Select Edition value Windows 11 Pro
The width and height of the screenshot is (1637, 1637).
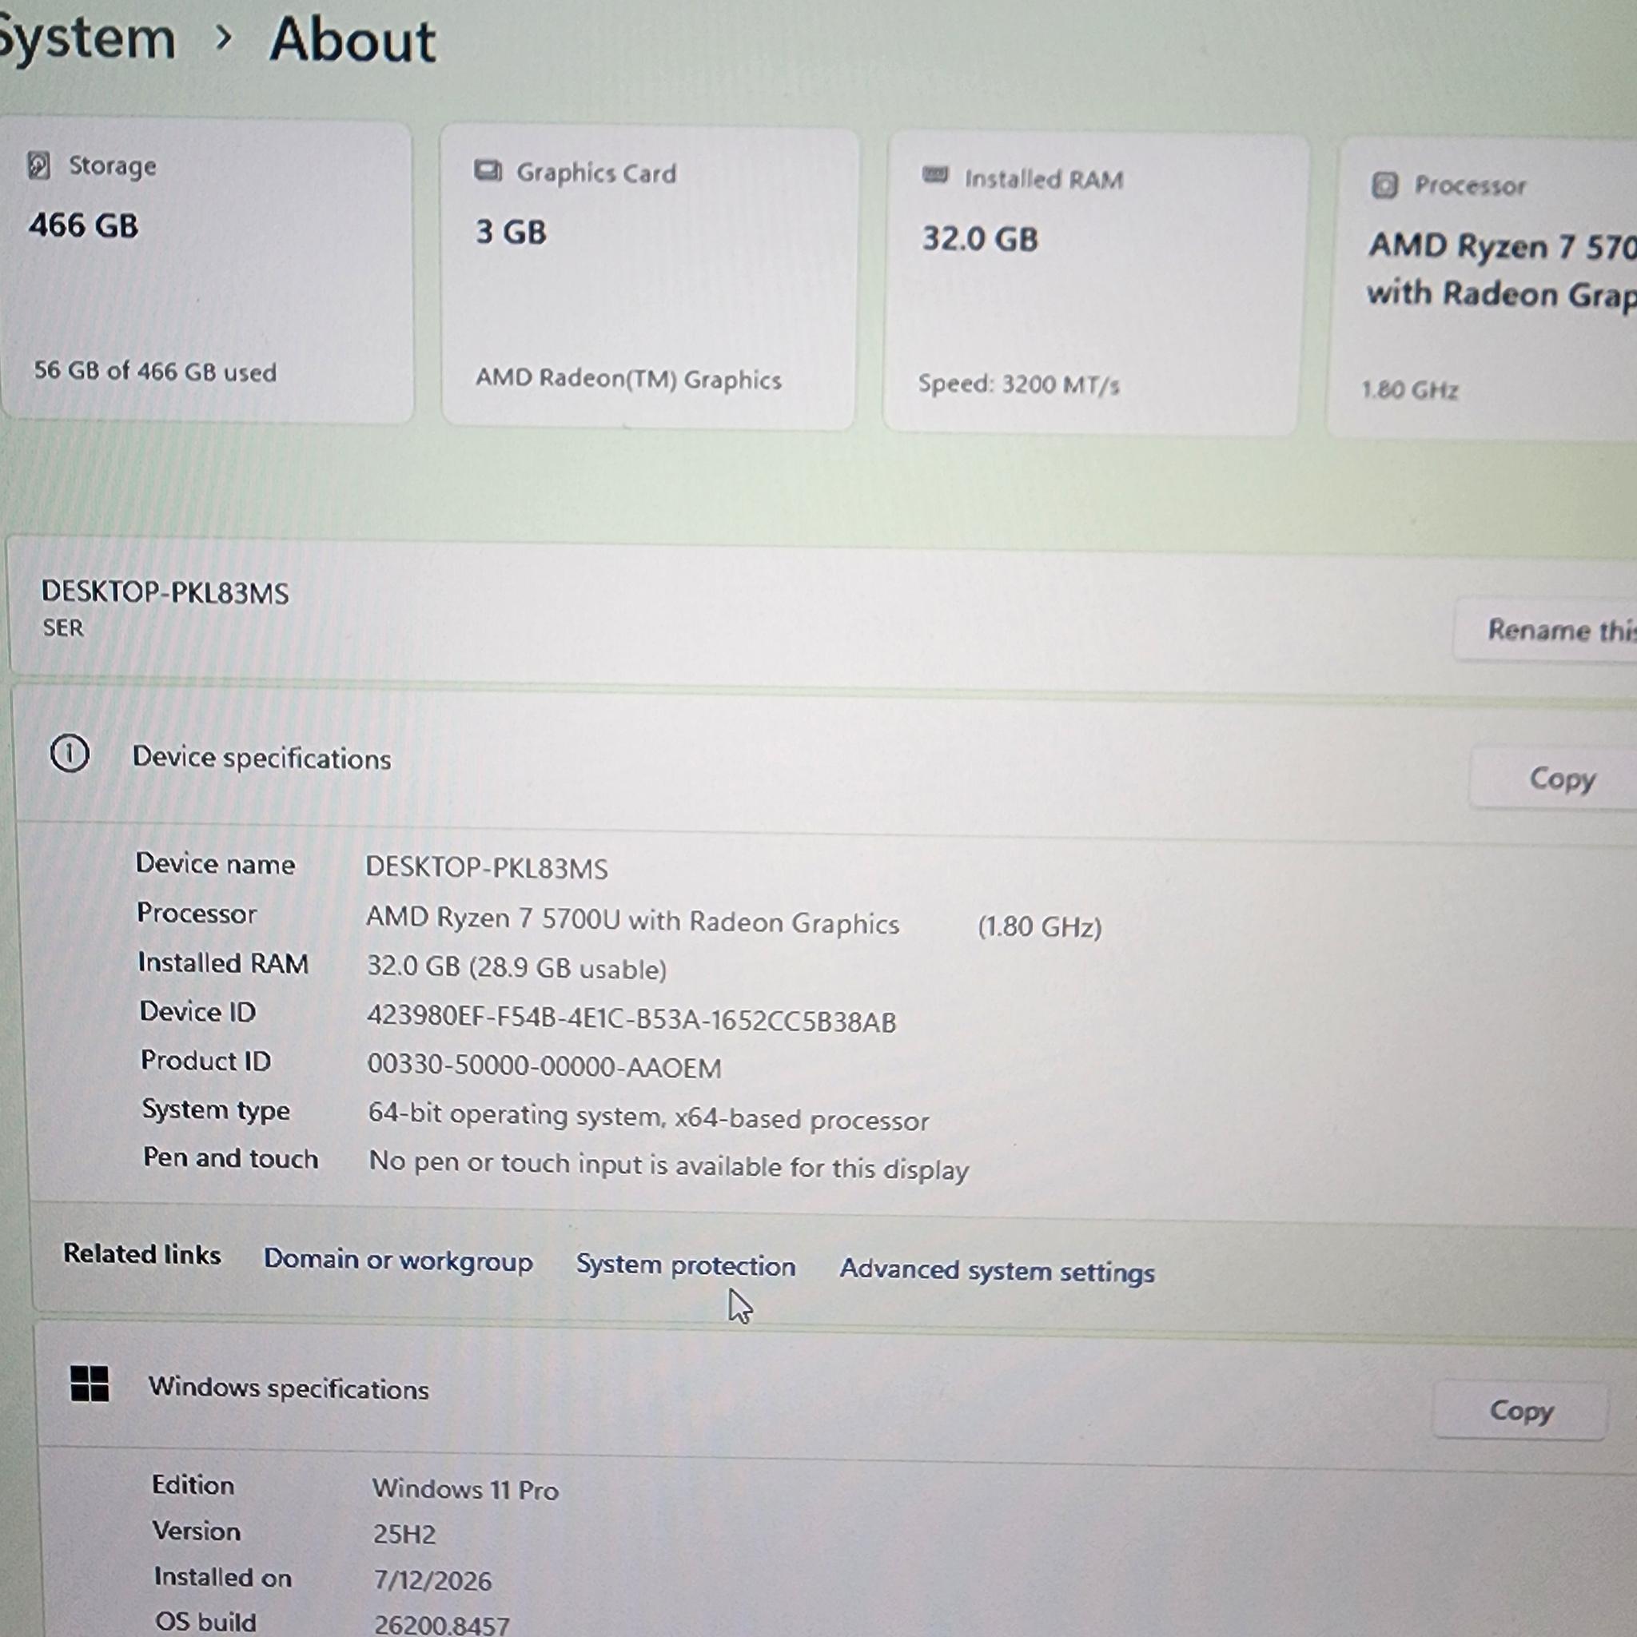[466, 1490]
